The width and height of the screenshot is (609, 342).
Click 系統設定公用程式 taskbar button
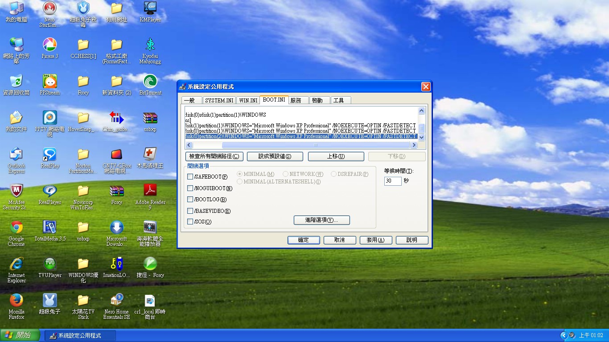80,335
